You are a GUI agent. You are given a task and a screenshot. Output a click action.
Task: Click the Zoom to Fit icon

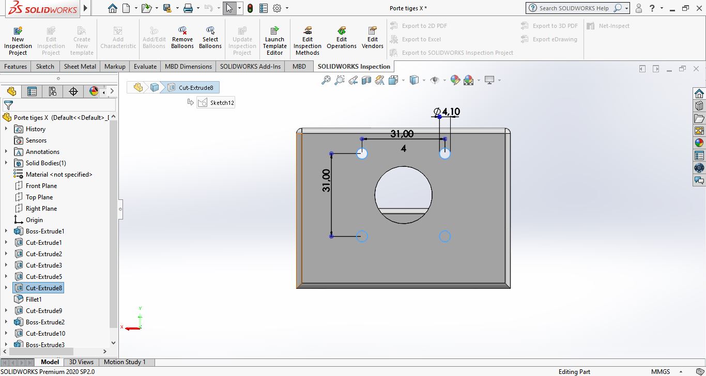[x=326, y=80]
